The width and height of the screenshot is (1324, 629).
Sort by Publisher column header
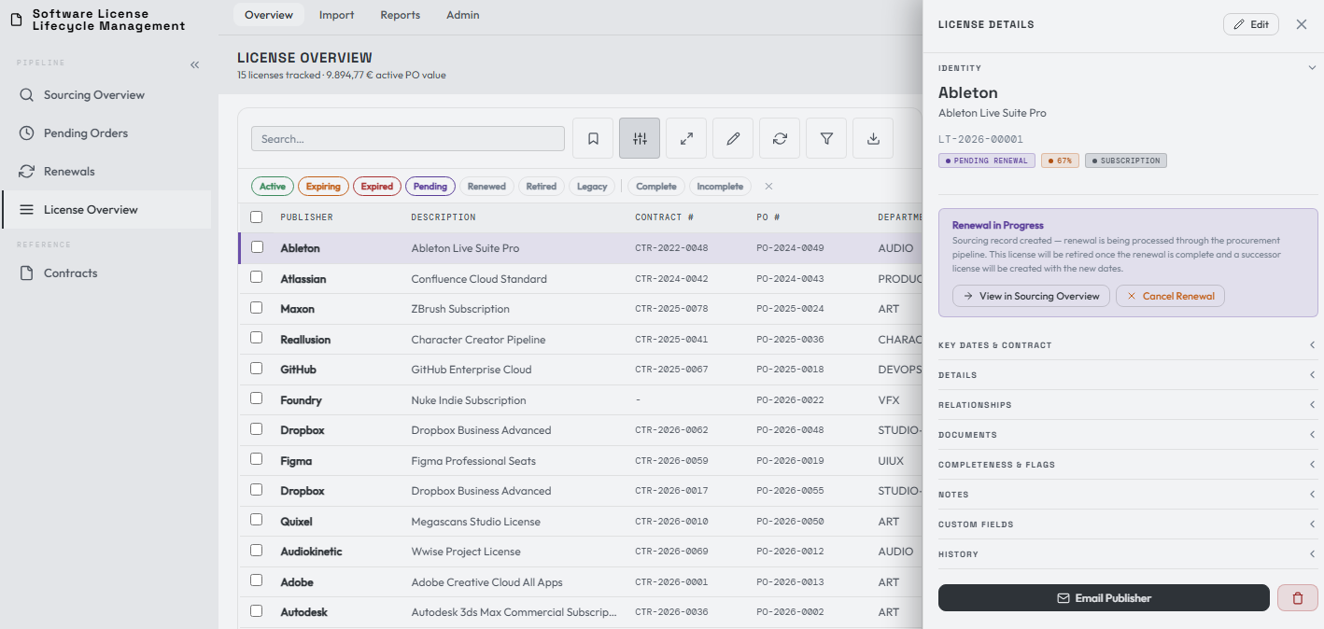coord(306,217)
